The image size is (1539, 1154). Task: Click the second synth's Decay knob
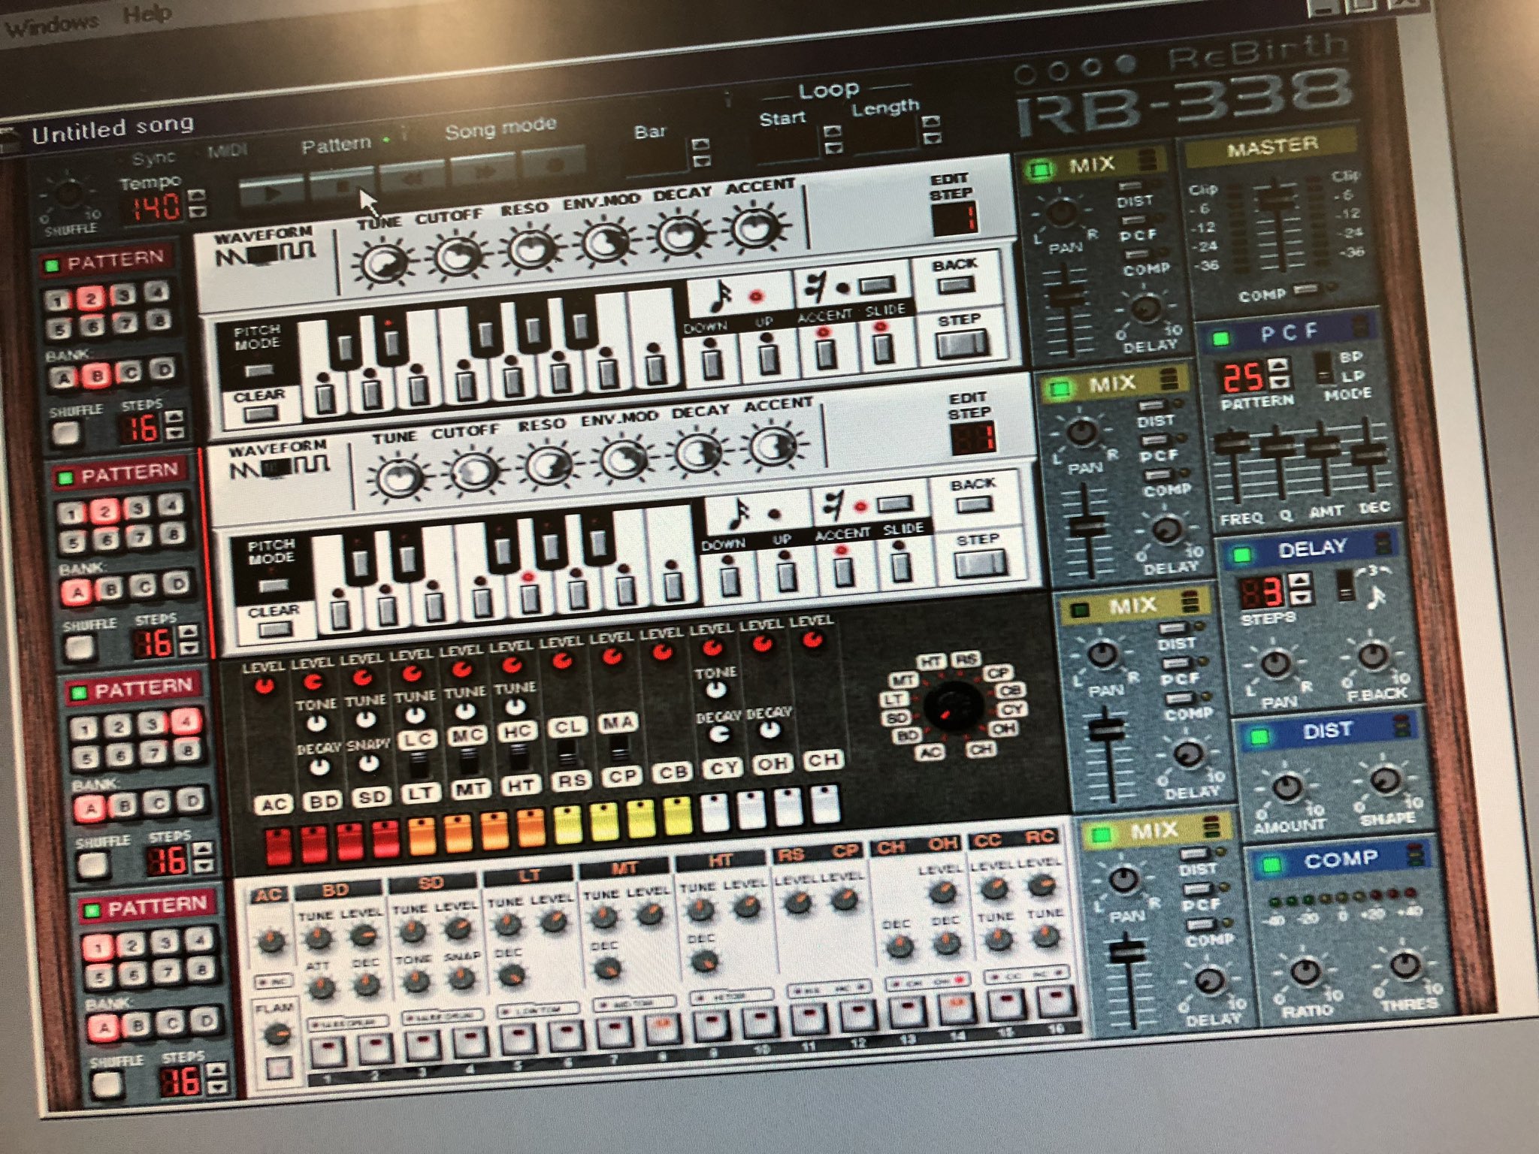click(x=699, y=452)
